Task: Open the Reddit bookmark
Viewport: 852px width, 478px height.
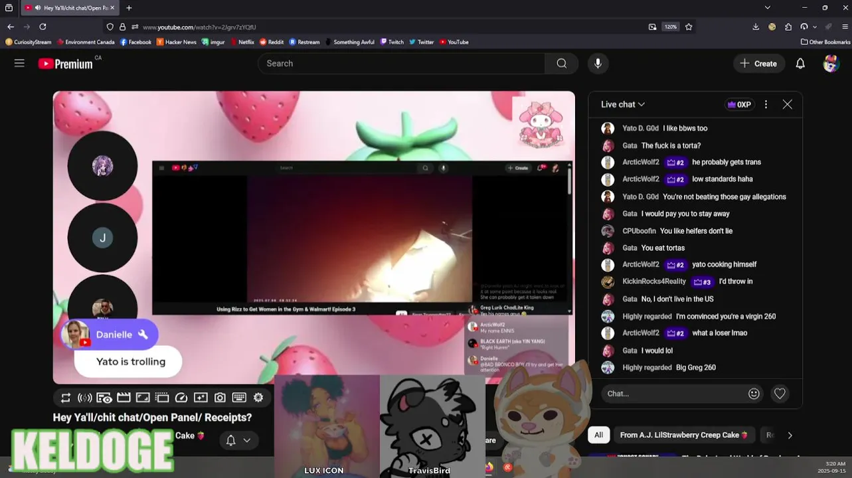Action: point(272,42)
